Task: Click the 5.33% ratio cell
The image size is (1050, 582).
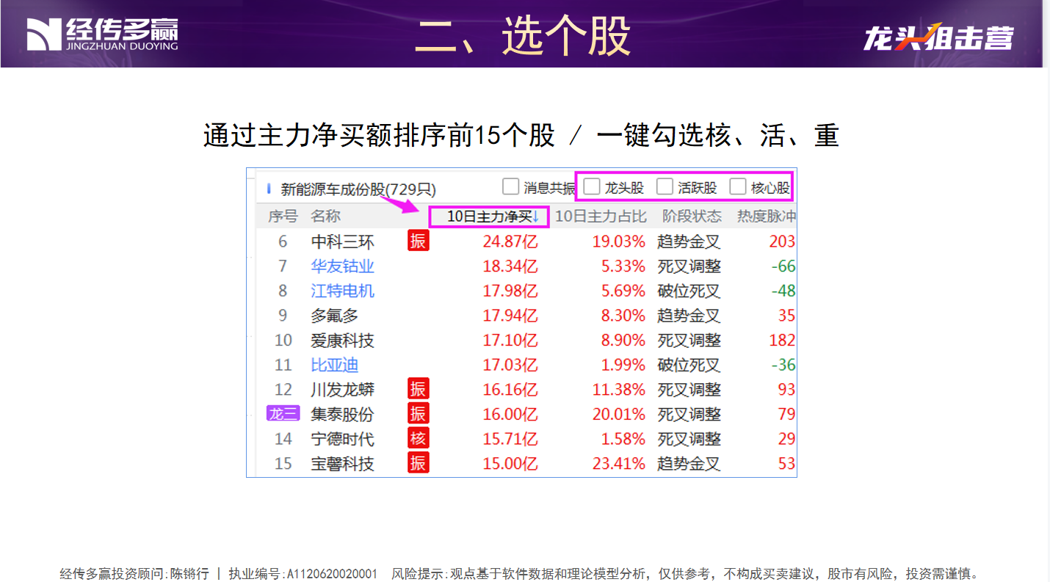Action: (x=623, y=266)
